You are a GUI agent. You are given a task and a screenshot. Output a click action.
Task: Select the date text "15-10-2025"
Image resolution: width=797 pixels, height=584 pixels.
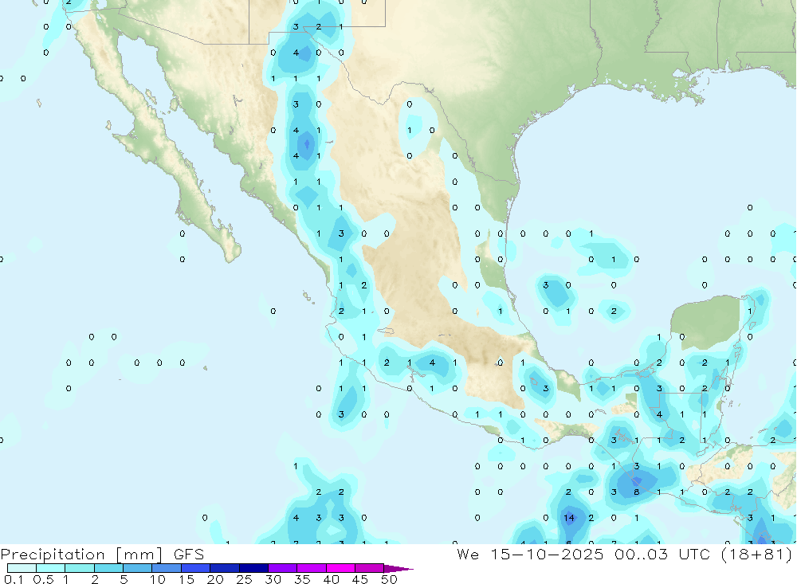547,555
